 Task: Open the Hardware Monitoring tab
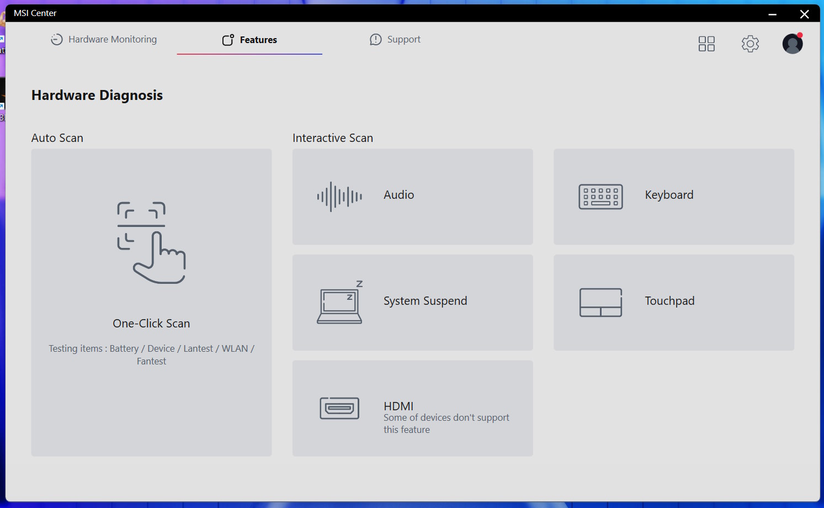coord(104,39)
